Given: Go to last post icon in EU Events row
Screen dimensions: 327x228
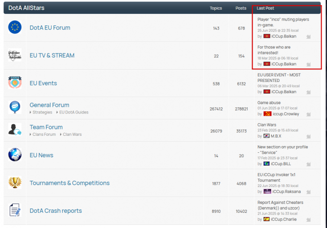Looking at the screenshot, I should tap(308, 92).
